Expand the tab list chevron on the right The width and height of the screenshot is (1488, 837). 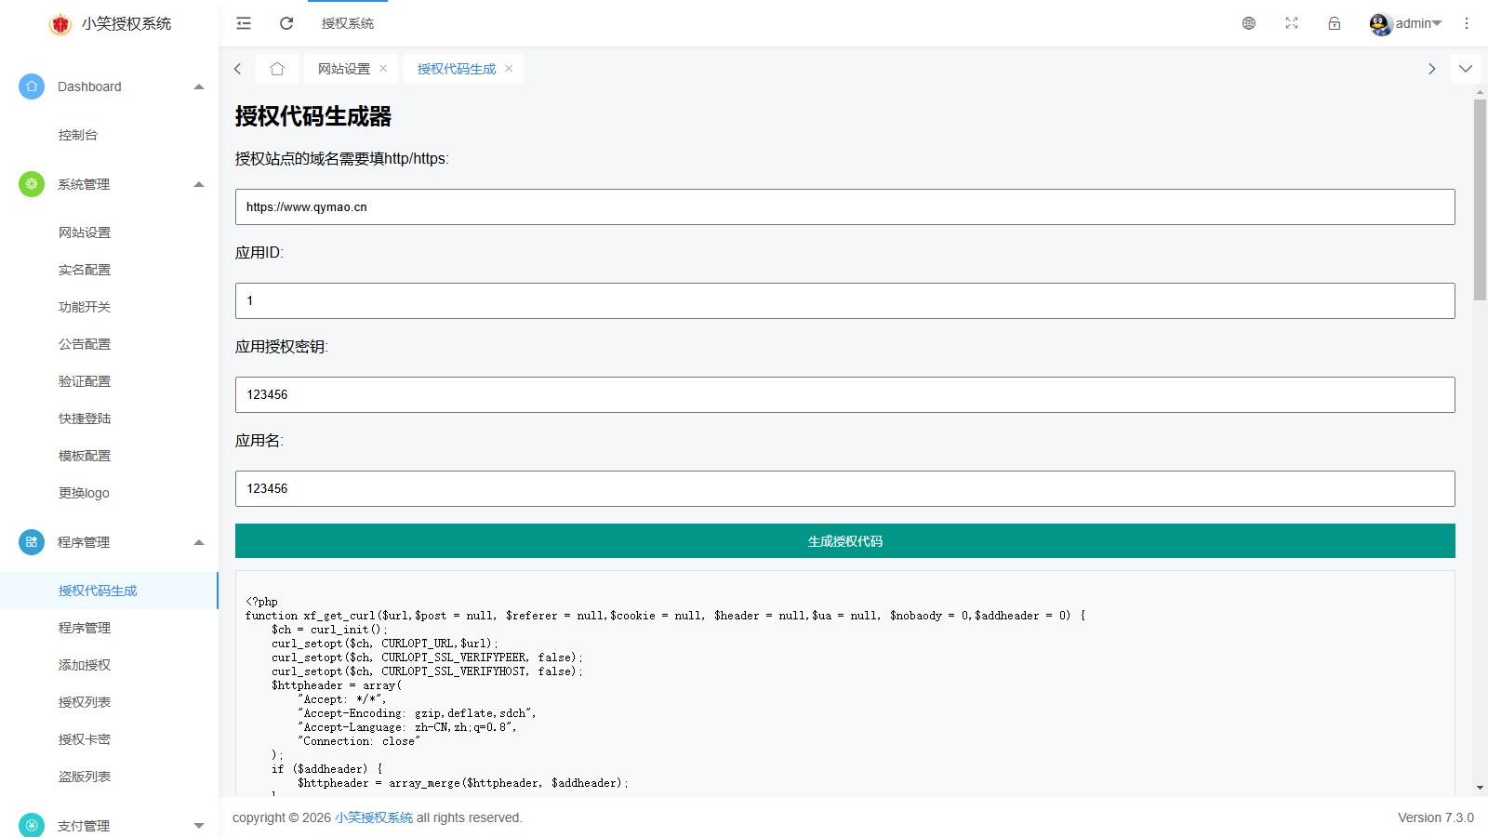tap(1465, 68)
